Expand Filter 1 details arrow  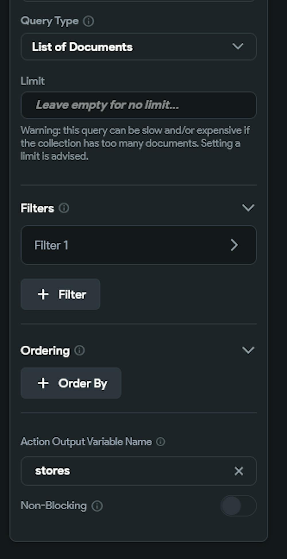coord(234,245)
